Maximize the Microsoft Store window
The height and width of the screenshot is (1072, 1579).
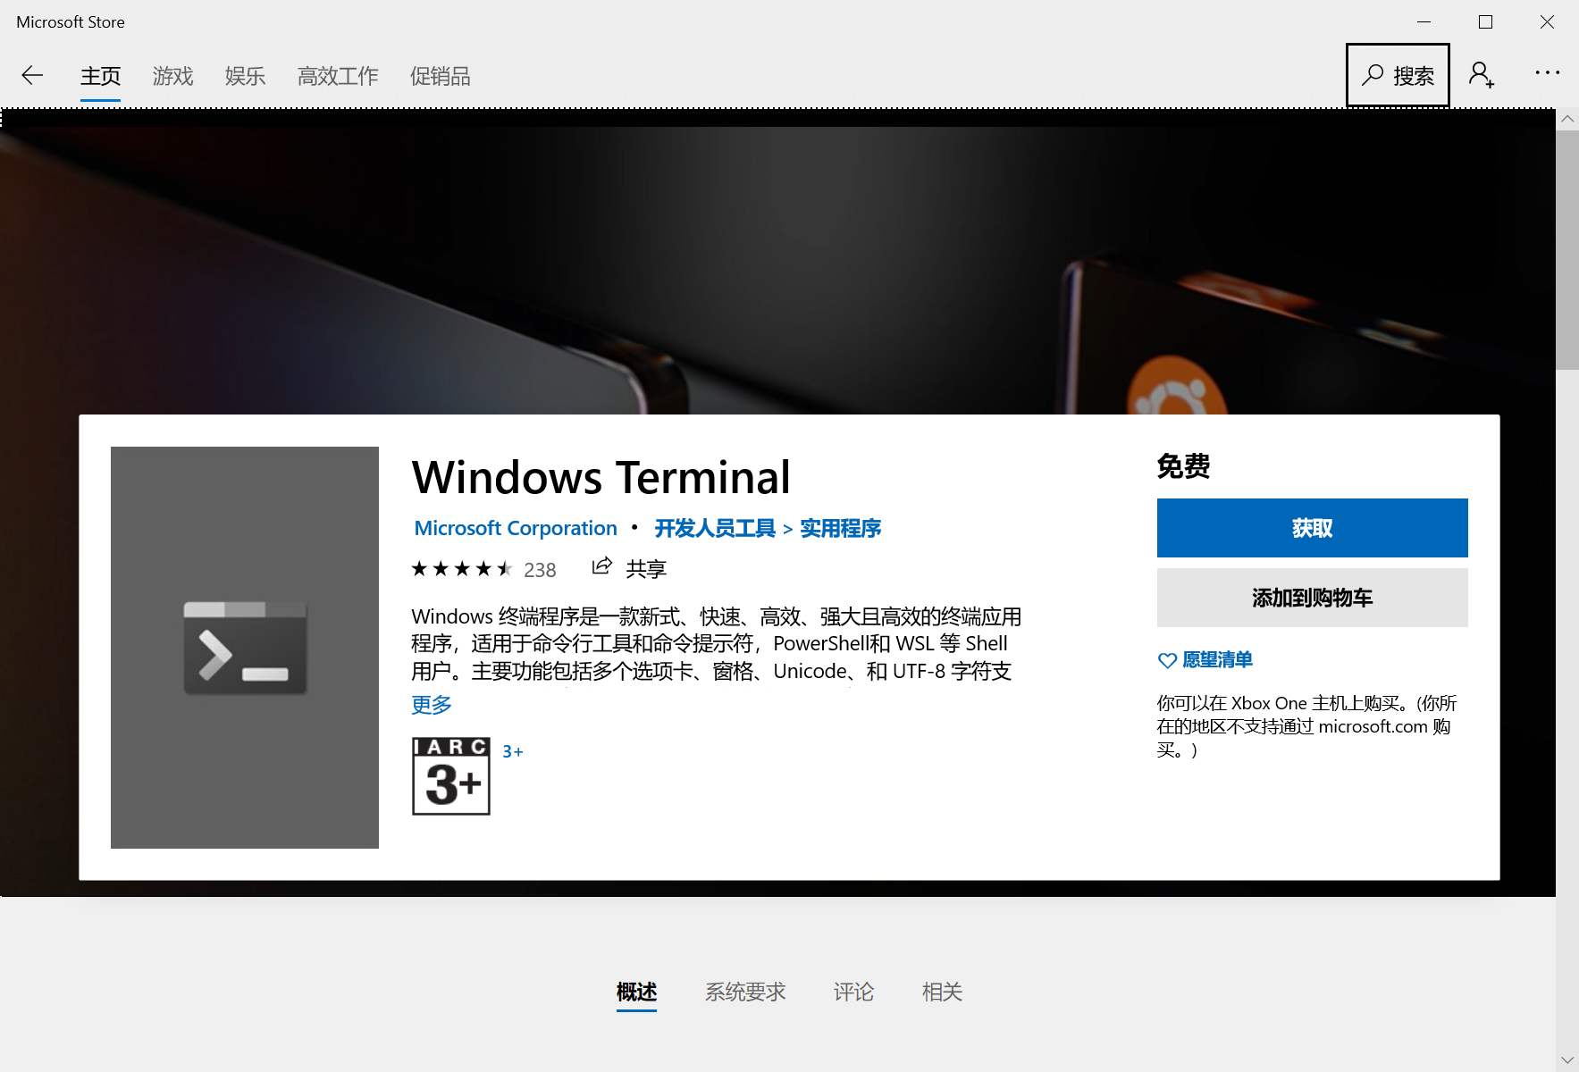pos(1485,22)
